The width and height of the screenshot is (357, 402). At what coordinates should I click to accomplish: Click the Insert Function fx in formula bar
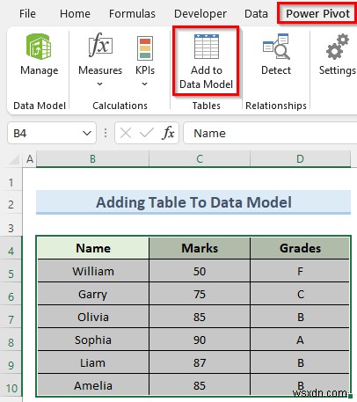[x=168, y=134]
